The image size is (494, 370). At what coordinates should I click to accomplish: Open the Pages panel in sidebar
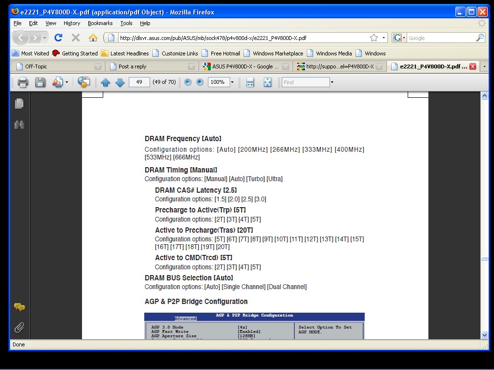tap(19, 103)
